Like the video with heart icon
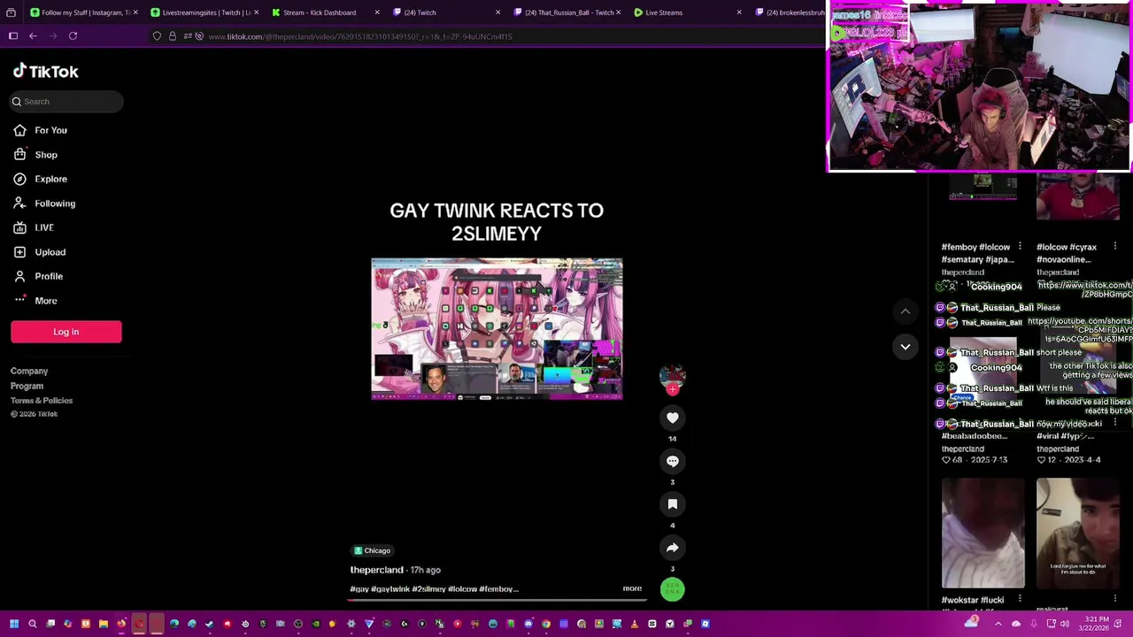This screenshot has width=1133, height=637. coord(673,418)
